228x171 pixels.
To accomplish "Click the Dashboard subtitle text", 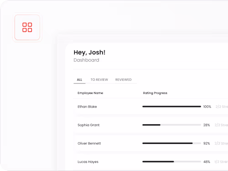I will click(x=86, y=60).
